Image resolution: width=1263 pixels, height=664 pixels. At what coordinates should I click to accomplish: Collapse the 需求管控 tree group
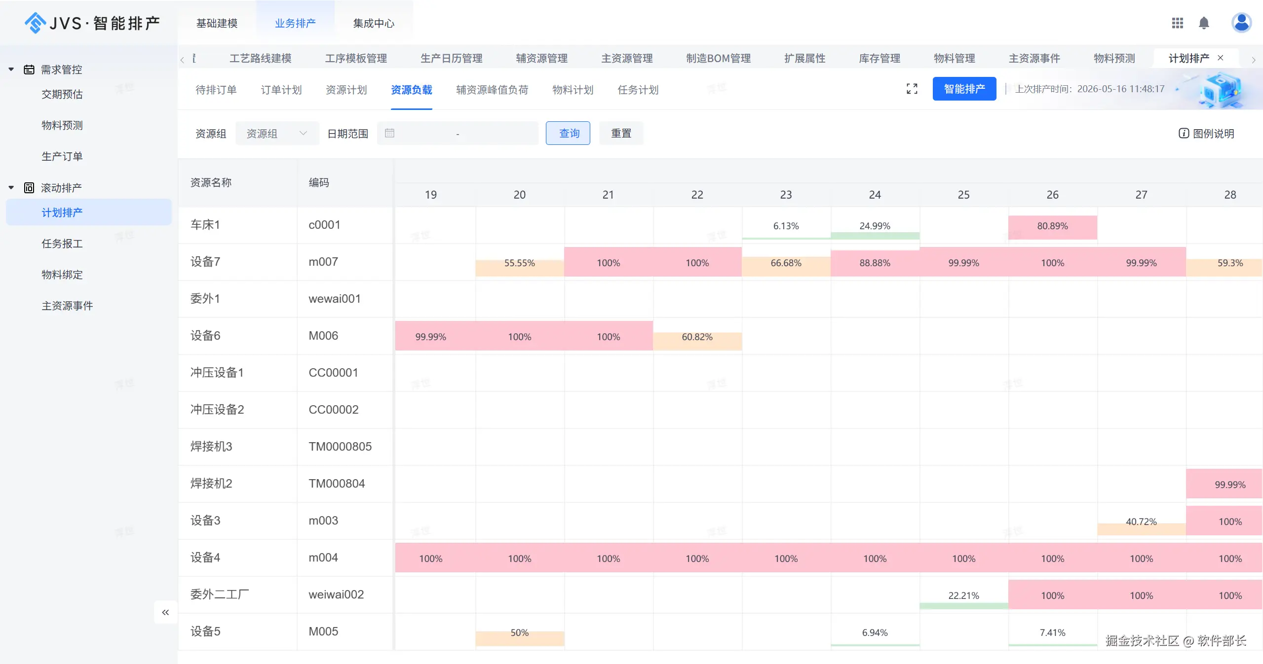(11, 70)
